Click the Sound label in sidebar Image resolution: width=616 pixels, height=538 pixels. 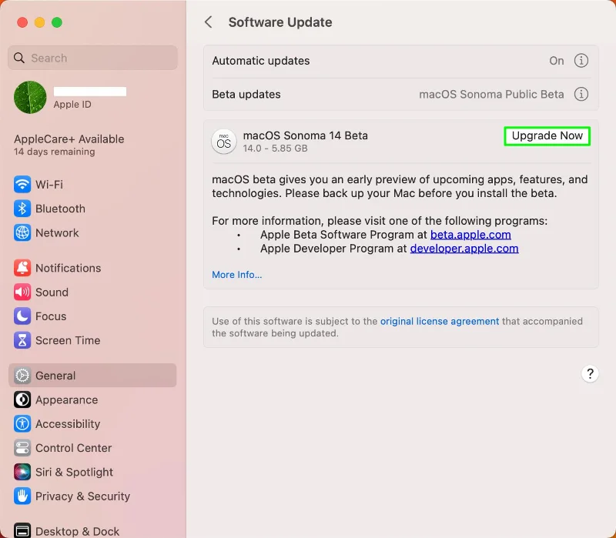coord(52,292)
